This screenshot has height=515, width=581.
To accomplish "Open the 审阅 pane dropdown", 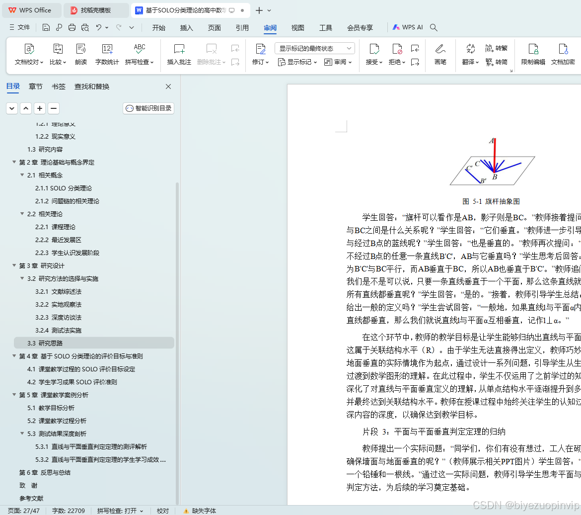I will coord(338,62).
